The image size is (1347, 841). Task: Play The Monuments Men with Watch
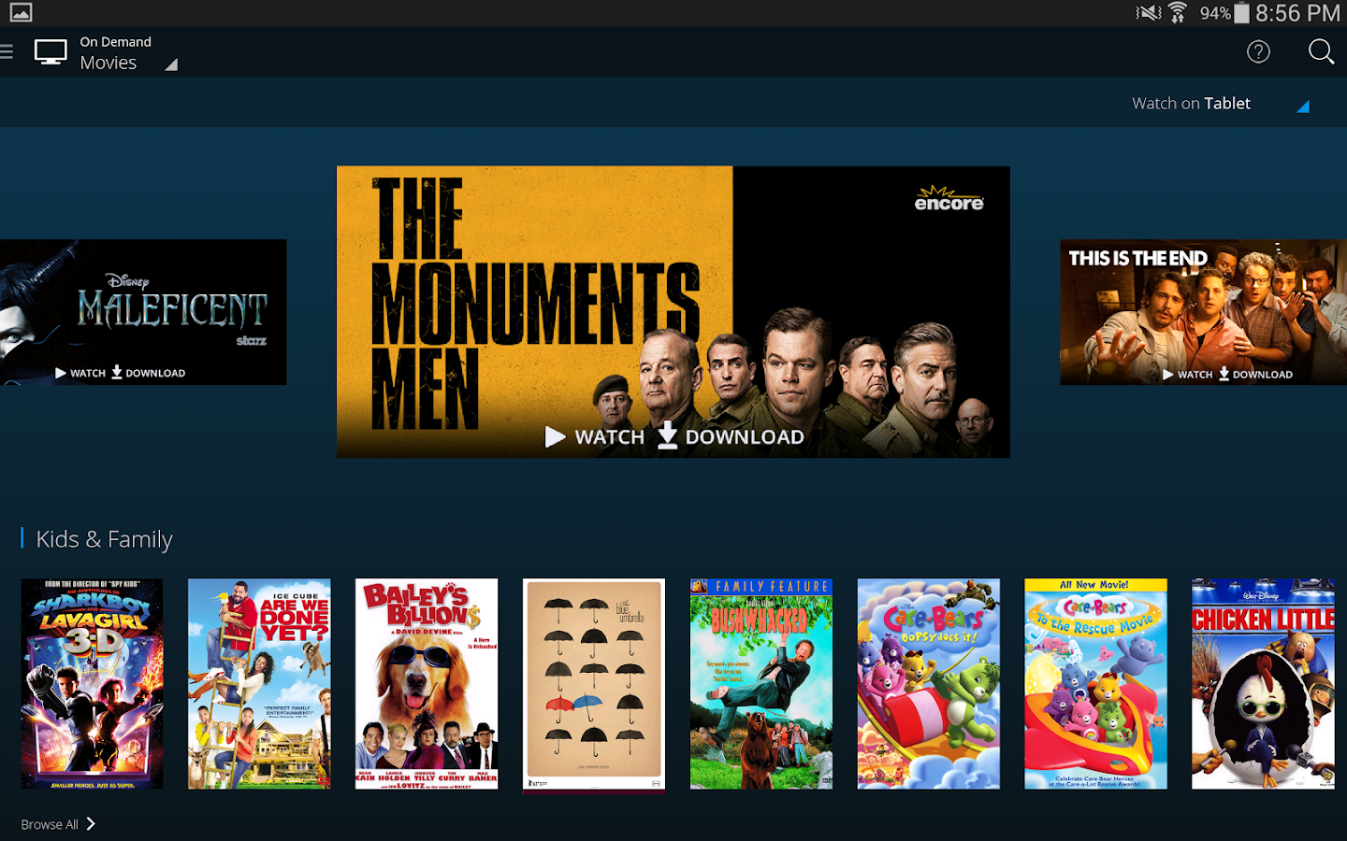point(595,436)
